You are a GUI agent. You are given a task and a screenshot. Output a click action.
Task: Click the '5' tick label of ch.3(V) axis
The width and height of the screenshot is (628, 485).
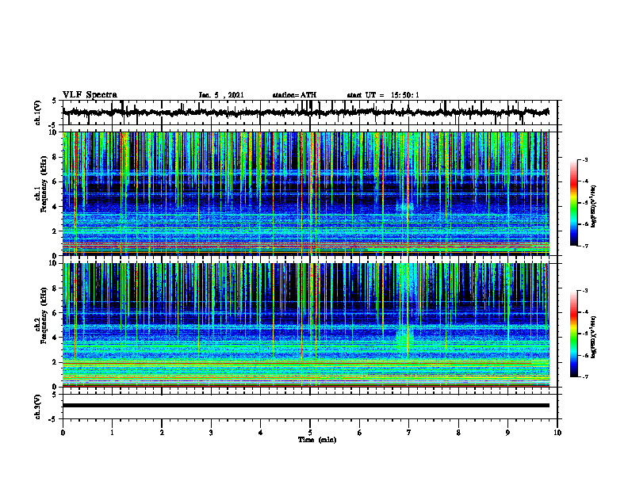click(x=55, y=395)
